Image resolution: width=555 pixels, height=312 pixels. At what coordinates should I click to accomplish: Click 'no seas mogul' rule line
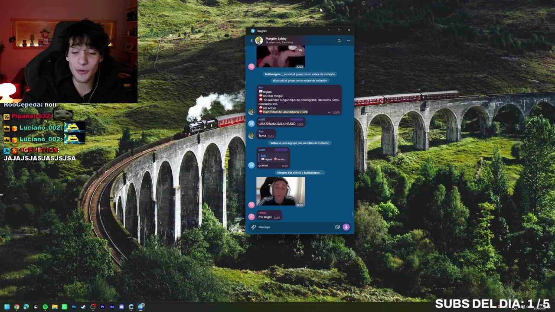tap(271, 96)
